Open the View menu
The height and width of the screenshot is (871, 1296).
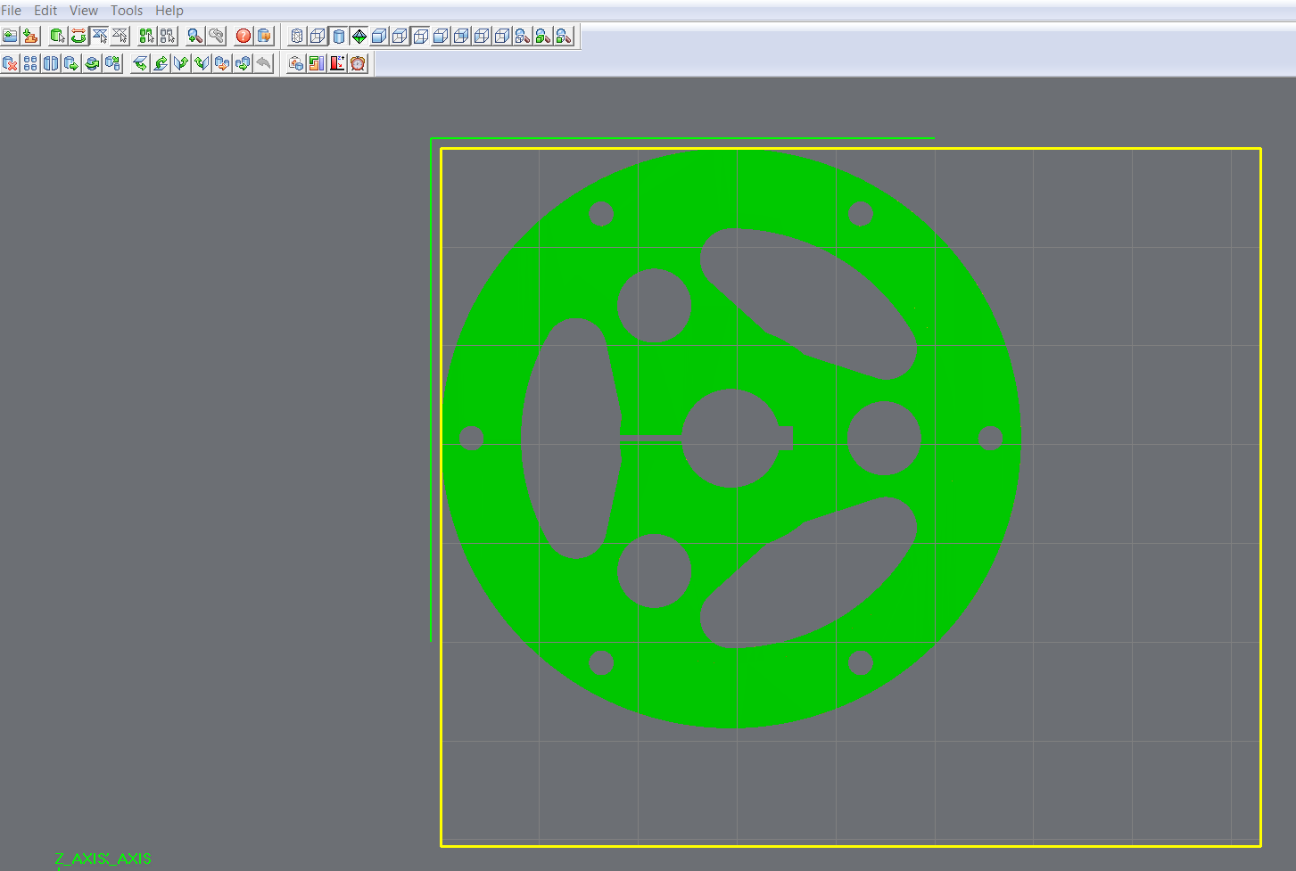pos(84,11)
